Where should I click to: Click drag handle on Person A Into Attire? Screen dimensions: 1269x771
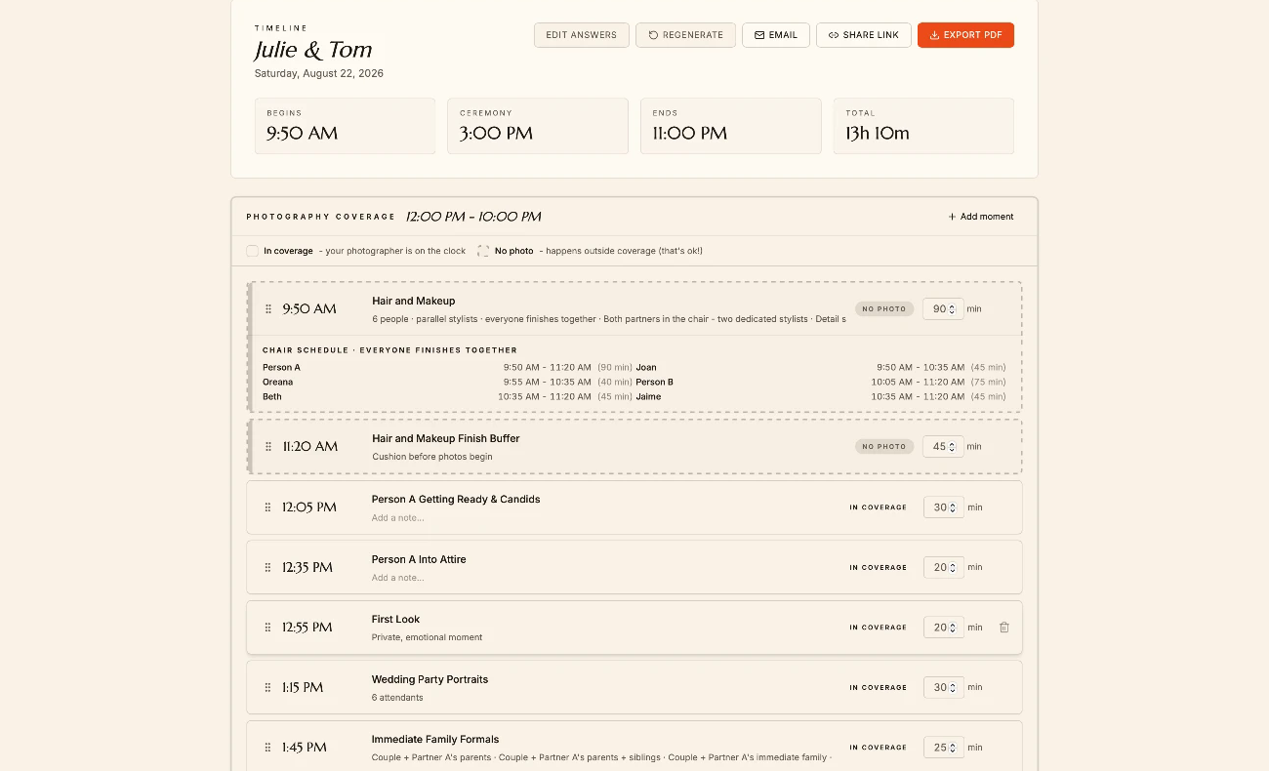click(268, 568)
